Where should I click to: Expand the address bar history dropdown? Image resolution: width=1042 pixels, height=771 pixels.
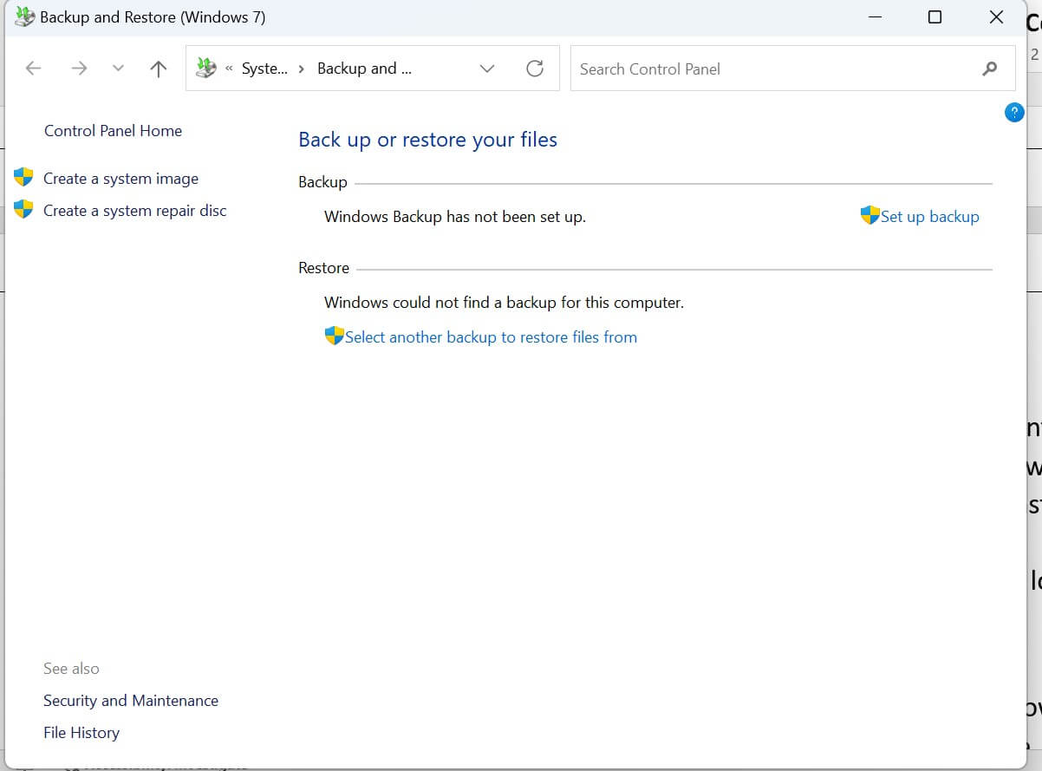point(487,69)
